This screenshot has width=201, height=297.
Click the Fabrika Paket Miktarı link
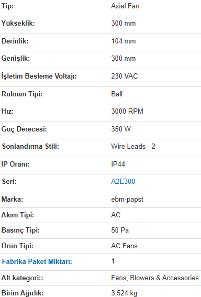pyautogui.click(x=37, y=261)
